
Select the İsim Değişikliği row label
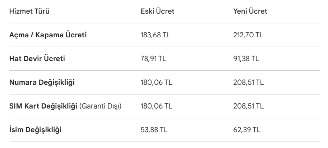click(x=35, y=130)
